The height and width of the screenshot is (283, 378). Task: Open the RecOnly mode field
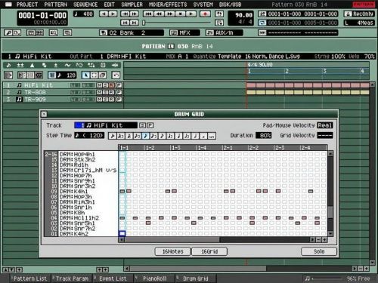tap(359, 14)
